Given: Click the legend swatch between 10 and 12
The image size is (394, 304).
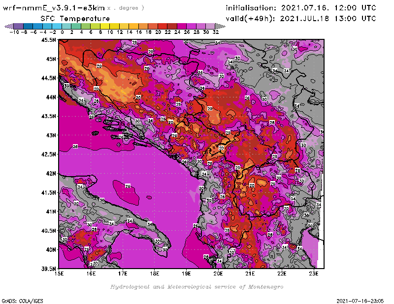Looking at the screenshot, I should [x=114, y=26].
